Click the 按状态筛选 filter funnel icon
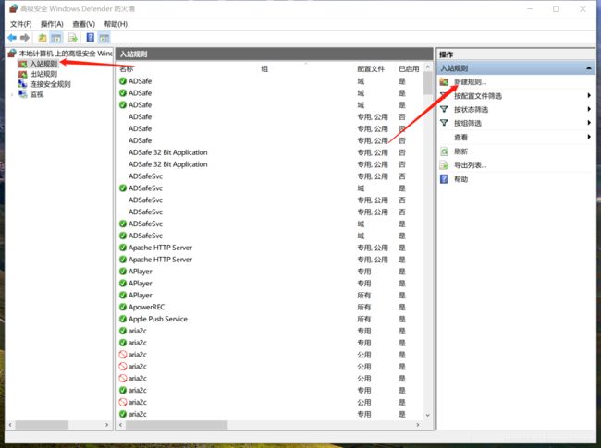Screen dimensions: 601x448 (x=444, y=110)
